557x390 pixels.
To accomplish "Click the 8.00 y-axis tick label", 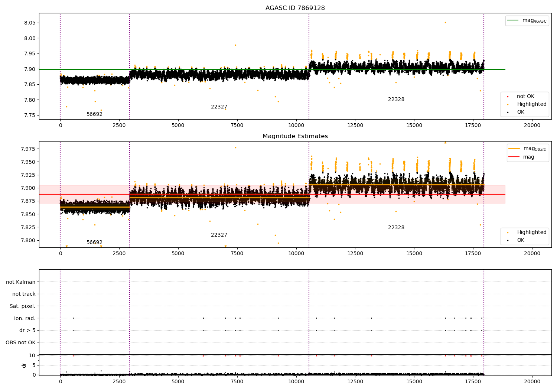I will pos(29,38).
